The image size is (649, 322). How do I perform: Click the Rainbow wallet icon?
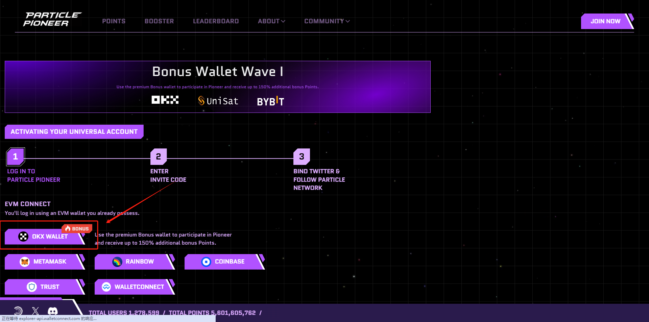tap(117, 262)
